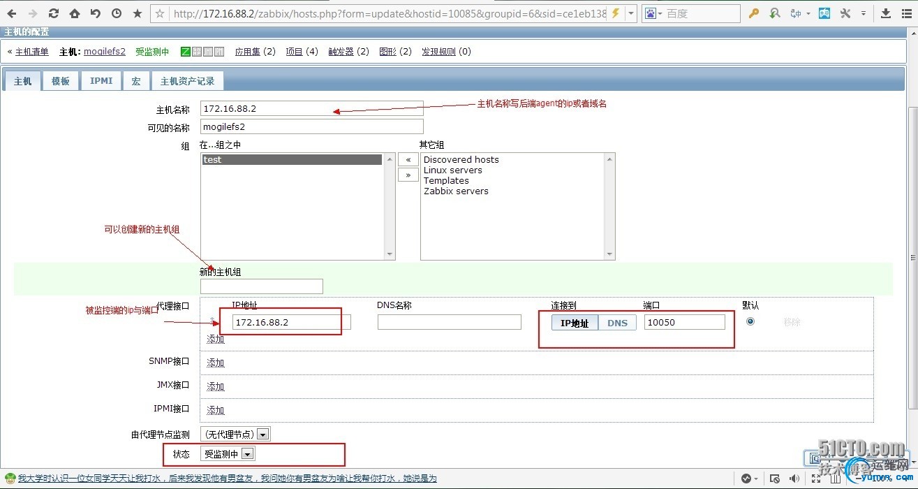Click 添加 in the JMX接口 row

(x=216, y=387)
